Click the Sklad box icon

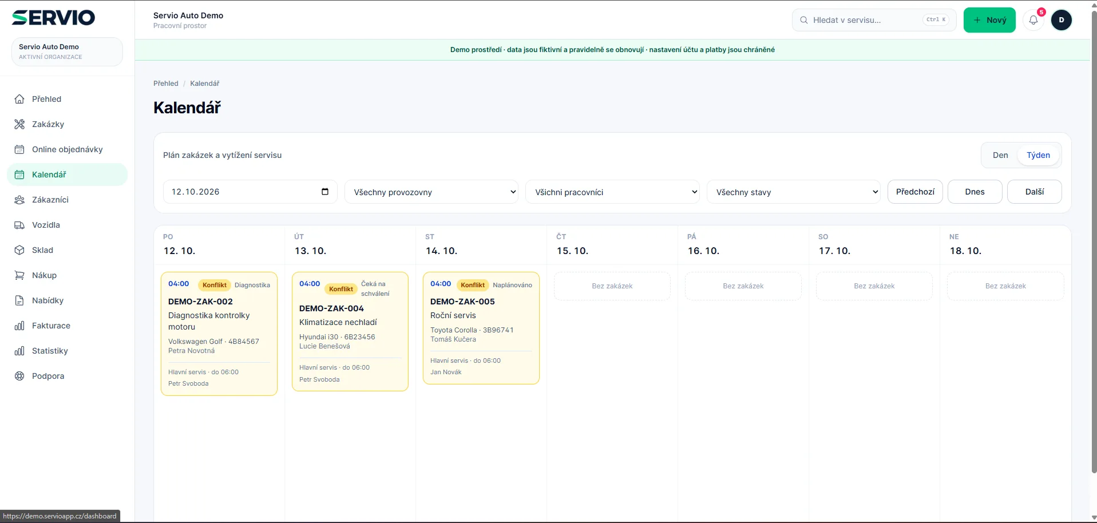tap(19, 250)
